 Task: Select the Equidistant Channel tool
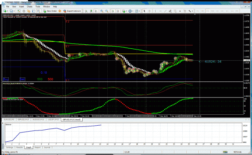[x=170, y=11]
